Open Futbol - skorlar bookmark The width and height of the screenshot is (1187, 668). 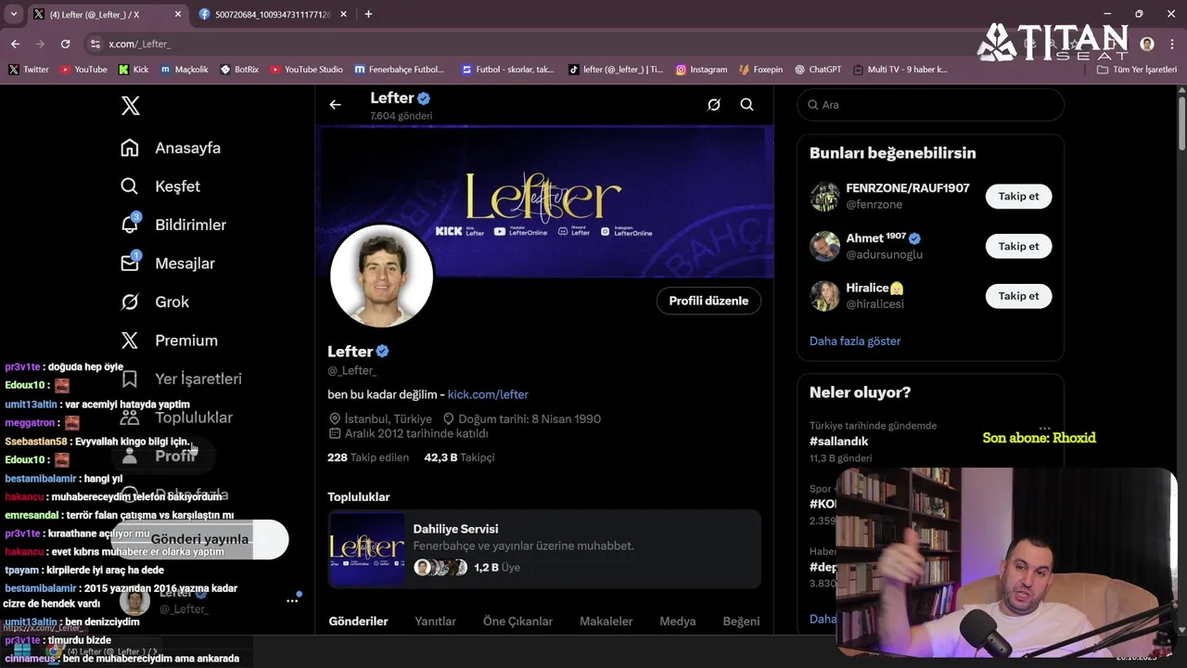(508, 70)
